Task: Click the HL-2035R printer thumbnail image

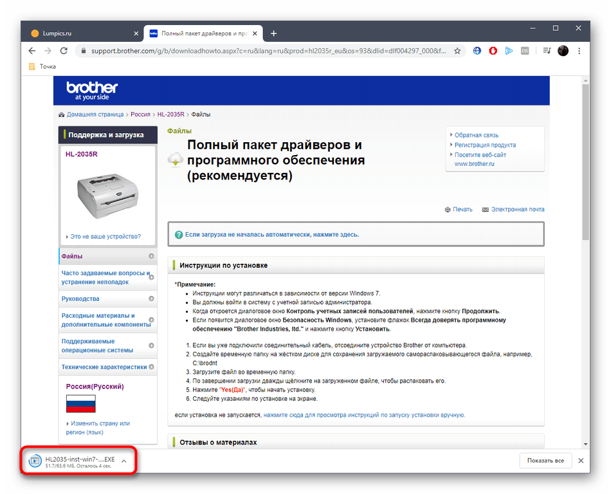Action: [108, 196]
